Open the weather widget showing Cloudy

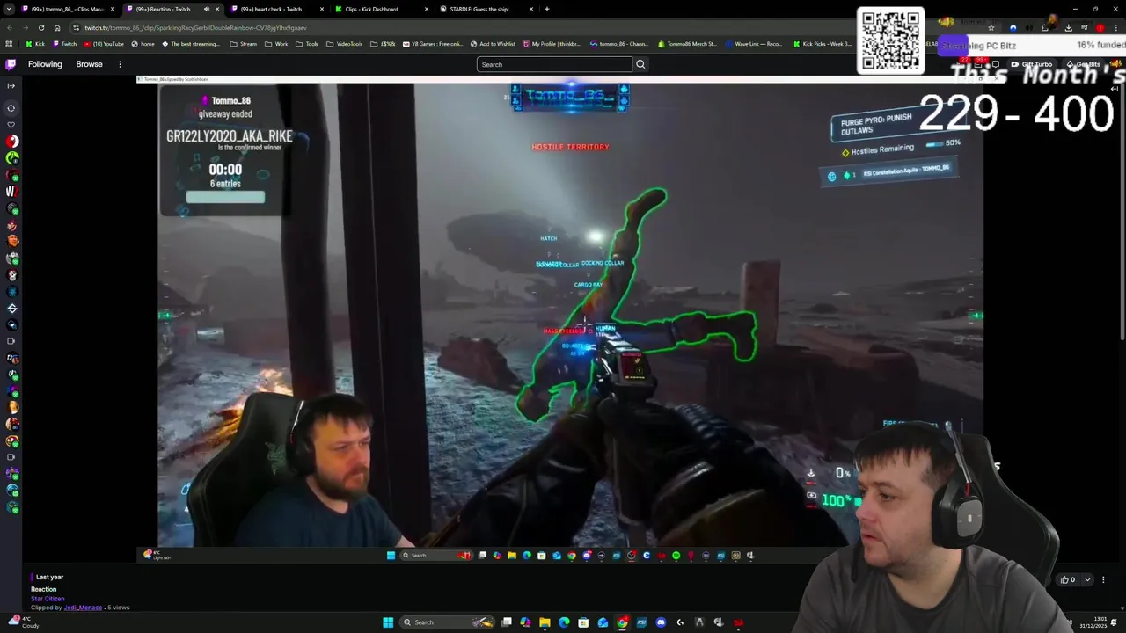click(x=23, y=622)
